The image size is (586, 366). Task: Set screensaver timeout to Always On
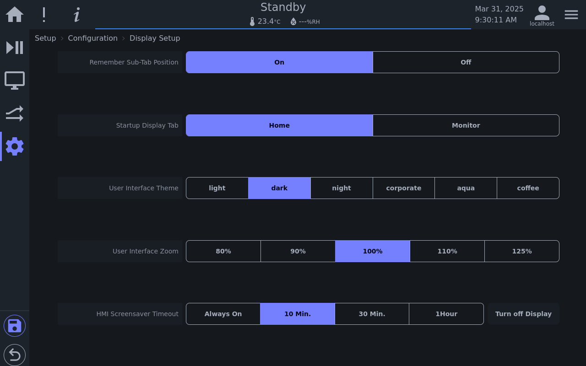pyautogui.click(x=223, y=314)
